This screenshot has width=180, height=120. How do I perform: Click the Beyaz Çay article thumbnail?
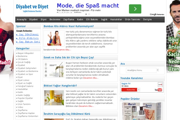pos(54,70)
